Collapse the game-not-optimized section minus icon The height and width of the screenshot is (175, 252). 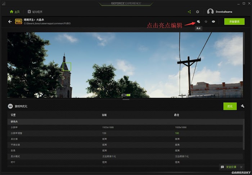coord(10,106)
